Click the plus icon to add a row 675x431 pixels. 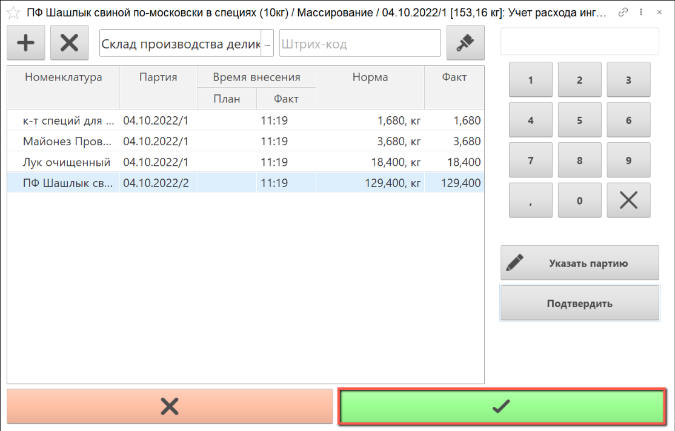[x=25, y=43]
